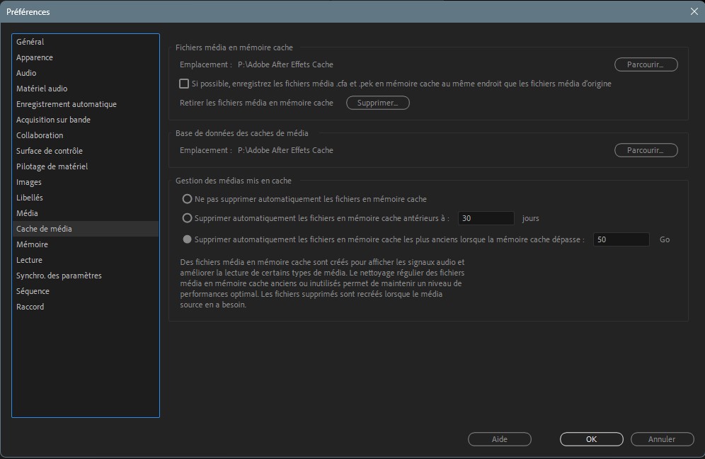Viewport: 705px width, 459px height.
Task: Click Parcourir for media cache database location
Action: coord(646,150)
